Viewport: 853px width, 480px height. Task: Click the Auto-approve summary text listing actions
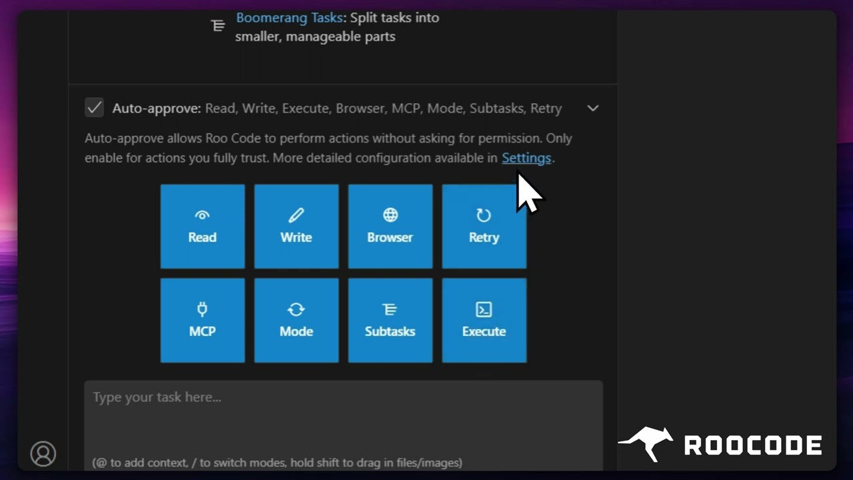point(383,108)
